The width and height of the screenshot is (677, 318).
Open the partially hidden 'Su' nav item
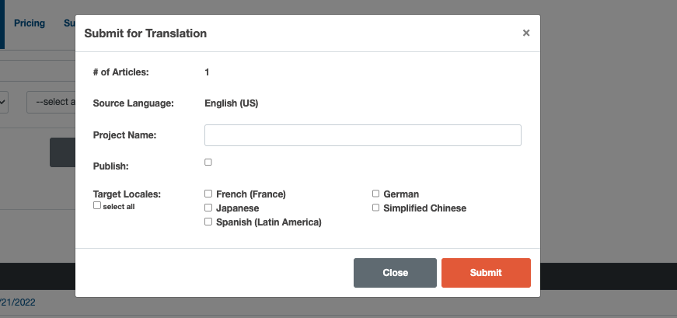coord(68,23)
